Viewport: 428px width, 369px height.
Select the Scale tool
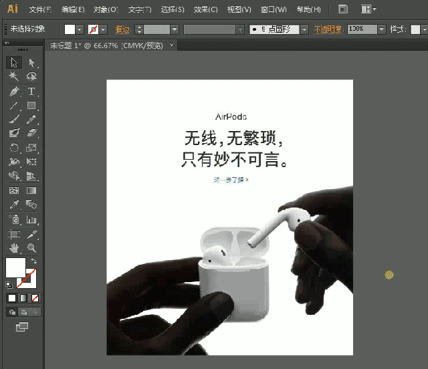(x=31, y=148)
